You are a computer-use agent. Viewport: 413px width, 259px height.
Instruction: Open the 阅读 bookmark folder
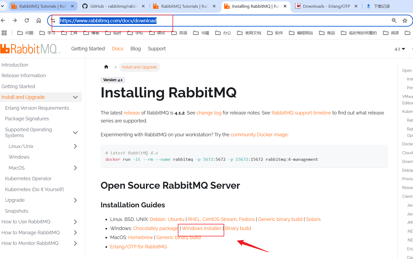pyautogui.click(x=391, y=33)
